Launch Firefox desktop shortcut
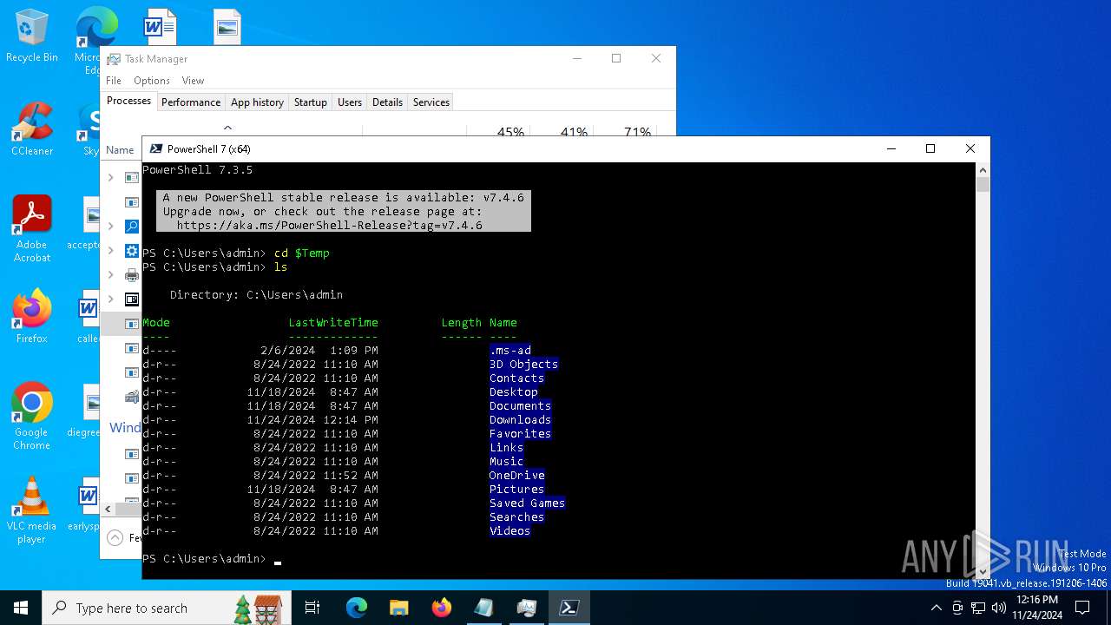This screenshot has width=1111, height=625. pos(32,318)
